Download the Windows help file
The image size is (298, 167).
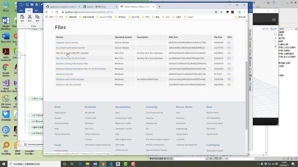point(64,74)
